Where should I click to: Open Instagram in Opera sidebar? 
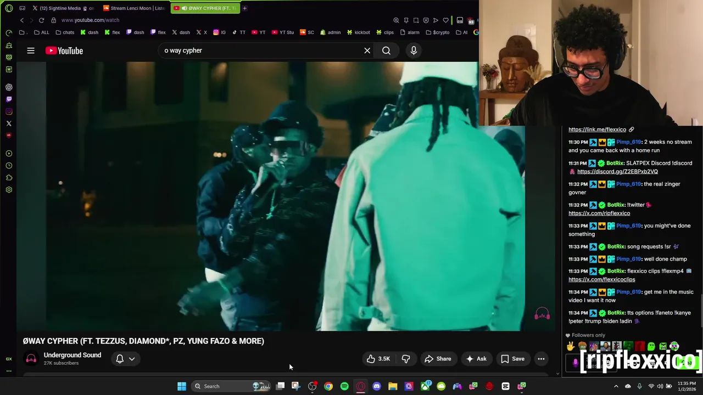point(9,111)
